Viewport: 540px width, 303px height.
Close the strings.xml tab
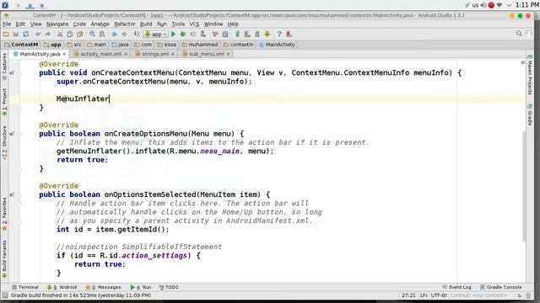(x=173, y=54)
